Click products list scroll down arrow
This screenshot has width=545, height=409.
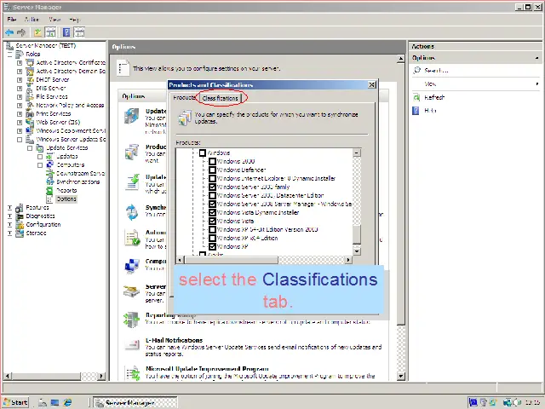coord(357,251)
